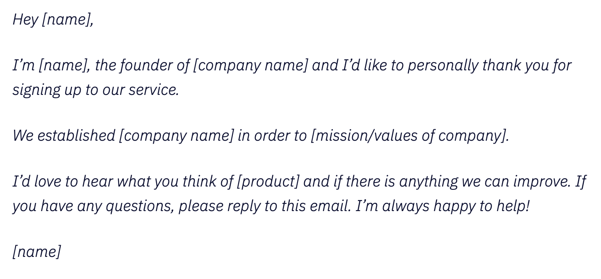The width and height of the screenshot is (601, 279).
Task: Click the [mission/values of company] placeholder
Action: [x=410, y=135]
